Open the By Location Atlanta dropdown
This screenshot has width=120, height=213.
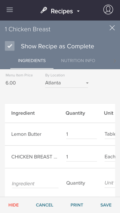(66, 83)
